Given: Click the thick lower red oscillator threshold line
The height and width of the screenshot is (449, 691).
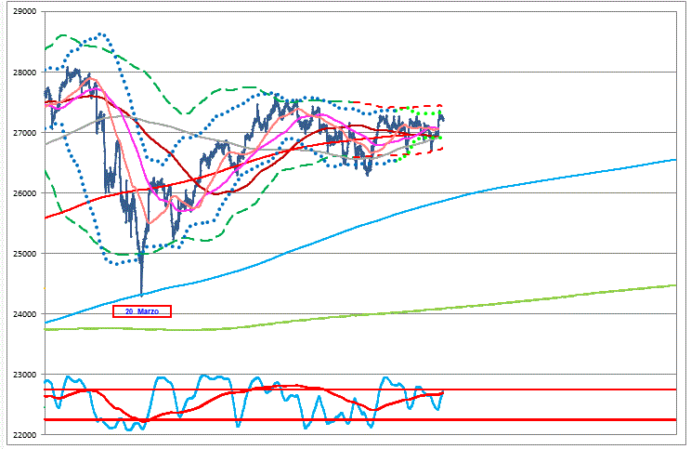Looking at the screenshot, I should 360,419.
